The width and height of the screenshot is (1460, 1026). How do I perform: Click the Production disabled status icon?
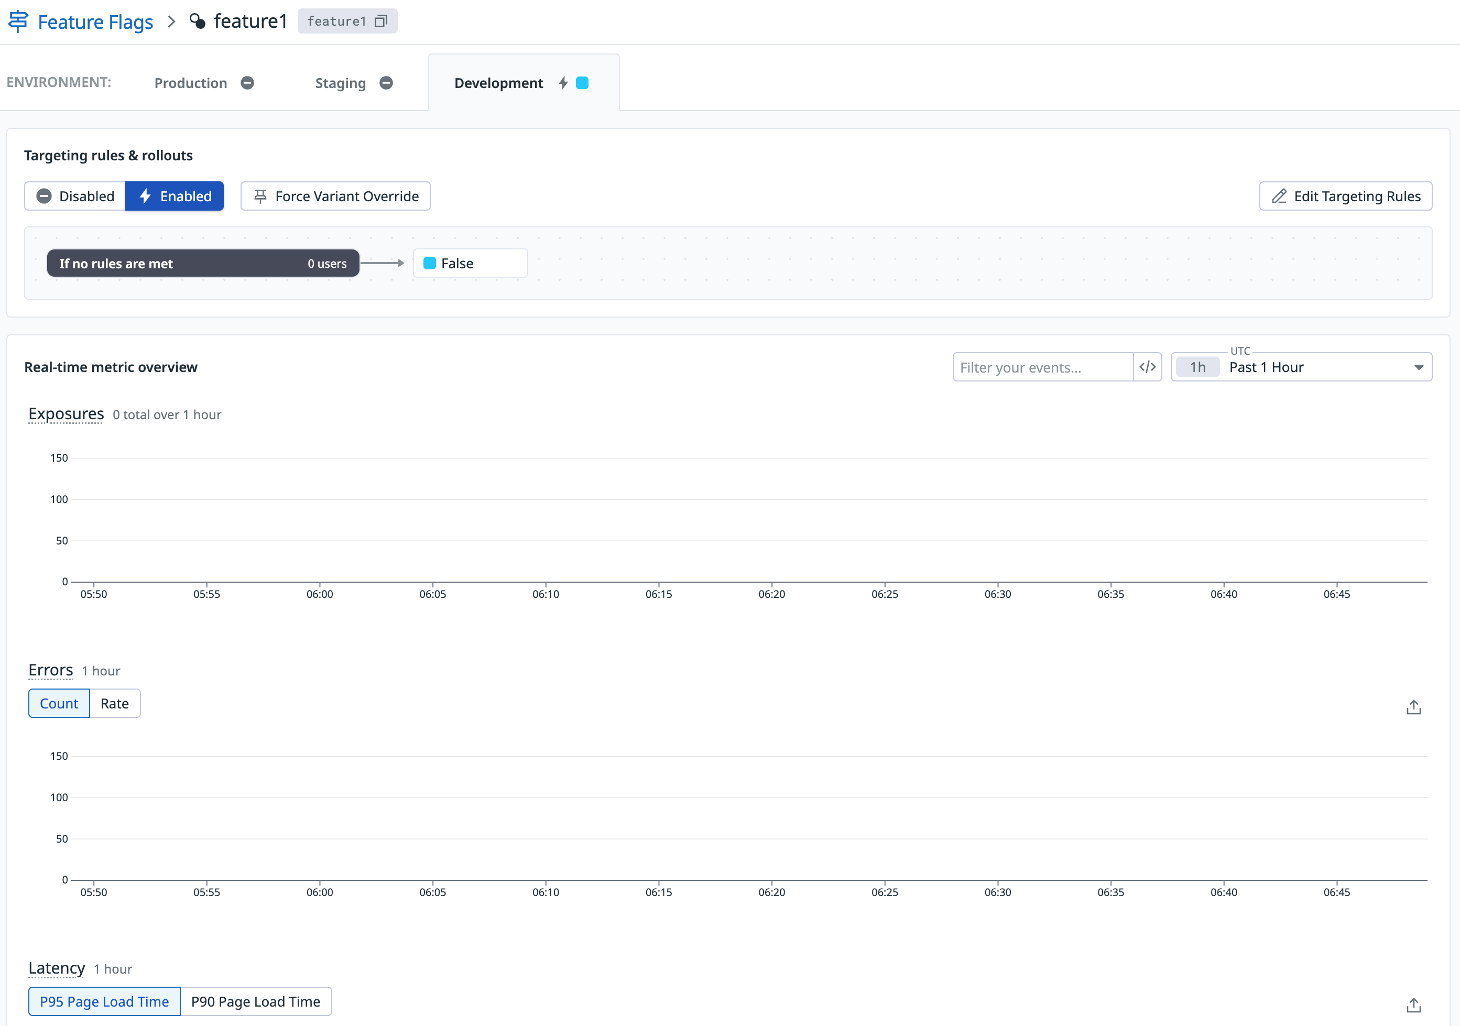(247, 83)
